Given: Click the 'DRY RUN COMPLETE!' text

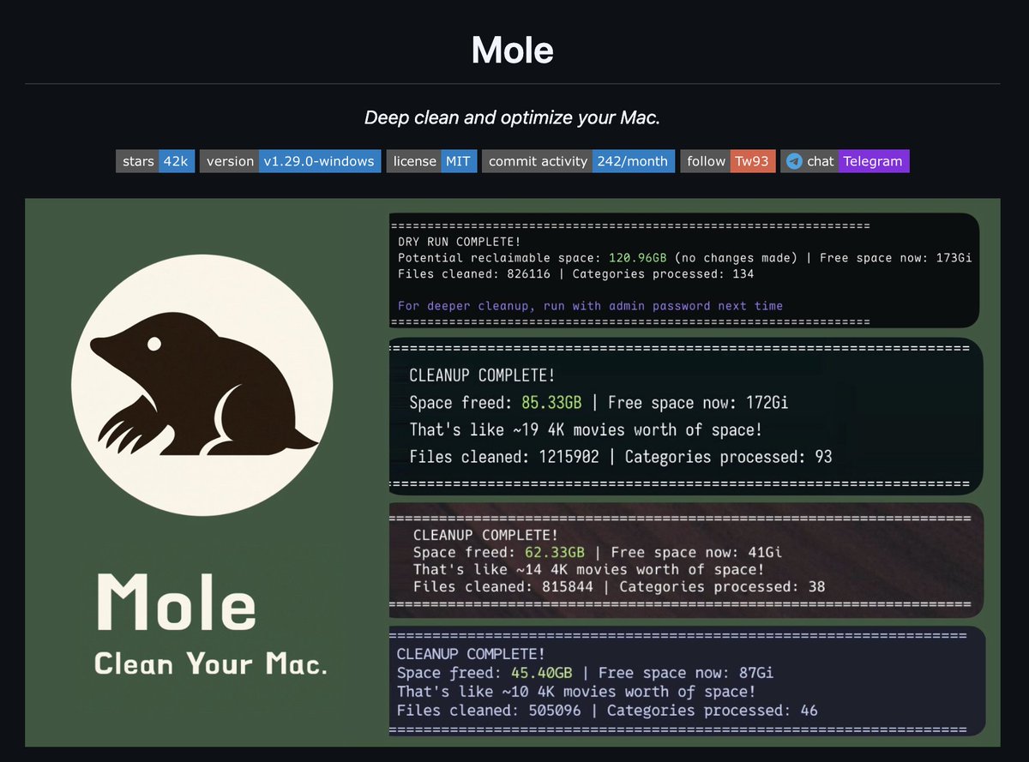Looking at the screenshot, I should 460,242.
